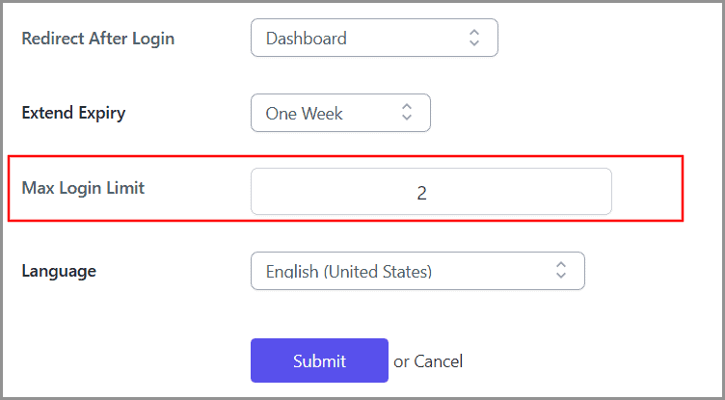The height and width of the screenshot is (400, 725).
Task: Click the One Week option text
Action: [305, 113]
